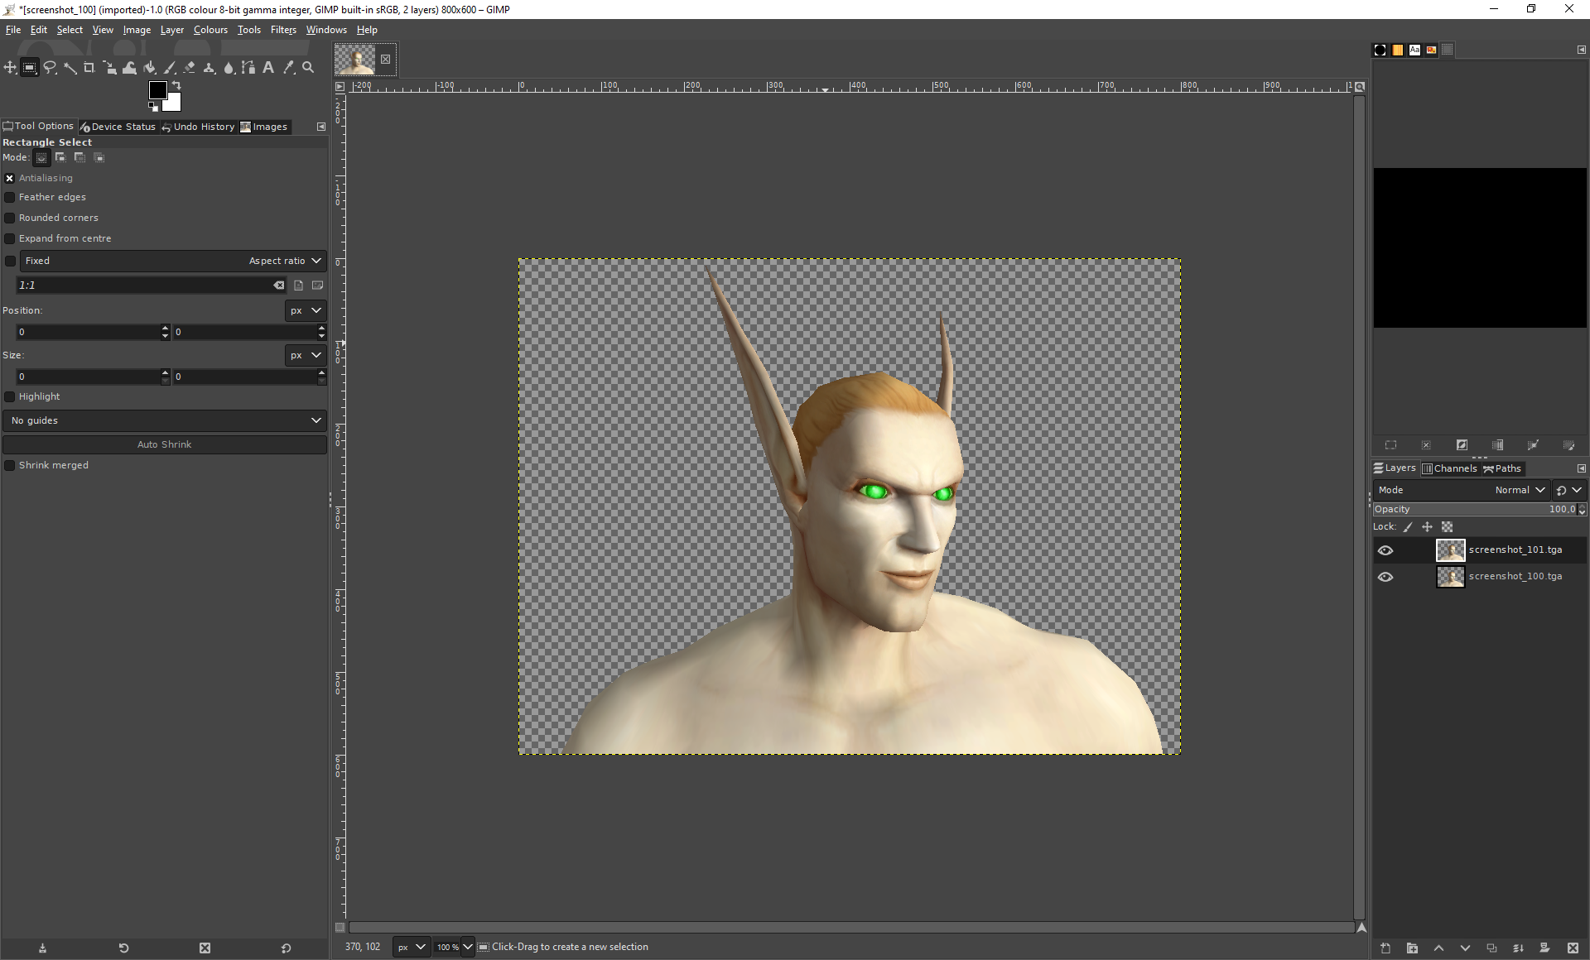Open the Filters menu
Image resolution: width=1590 pixels, height=960 pixels.
click(x=283, y=30)
